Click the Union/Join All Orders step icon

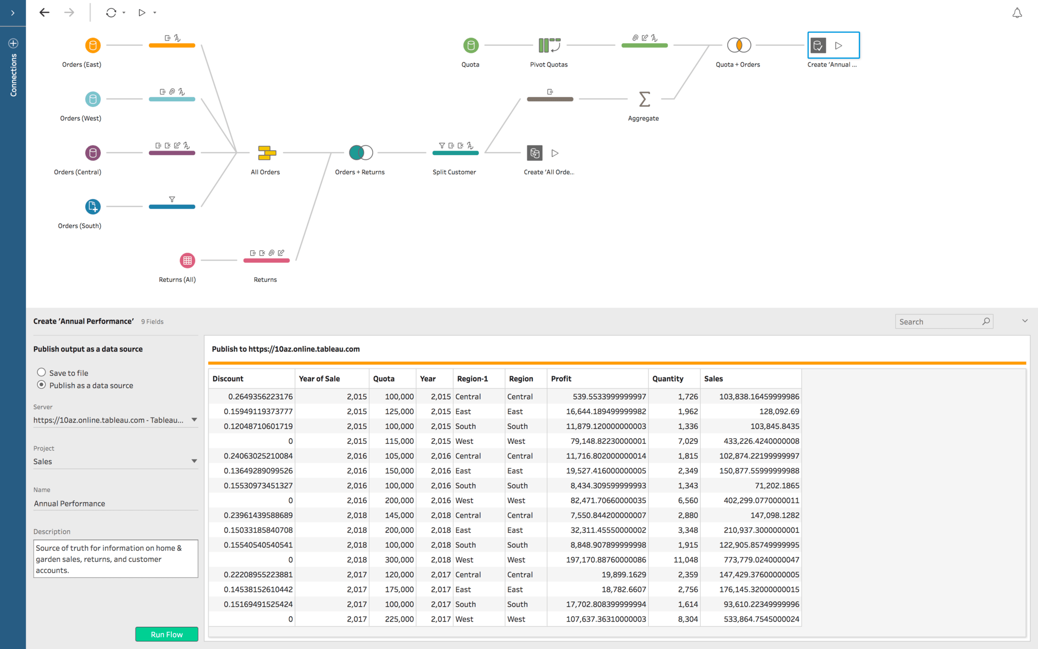pos(266,153)
